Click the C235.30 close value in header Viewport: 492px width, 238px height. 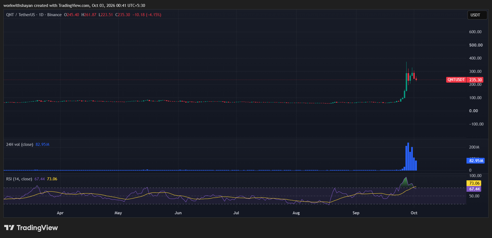(123, 15)
